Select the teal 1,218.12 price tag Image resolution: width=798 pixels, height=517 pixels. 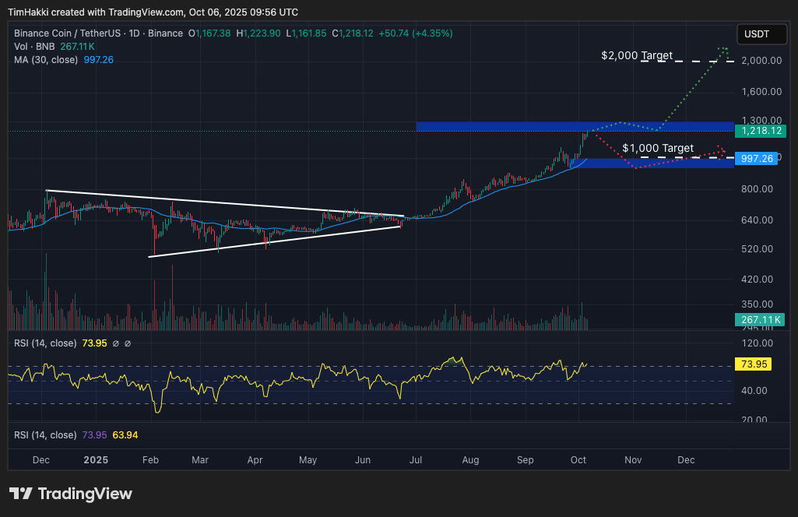(x=761, y=131)
